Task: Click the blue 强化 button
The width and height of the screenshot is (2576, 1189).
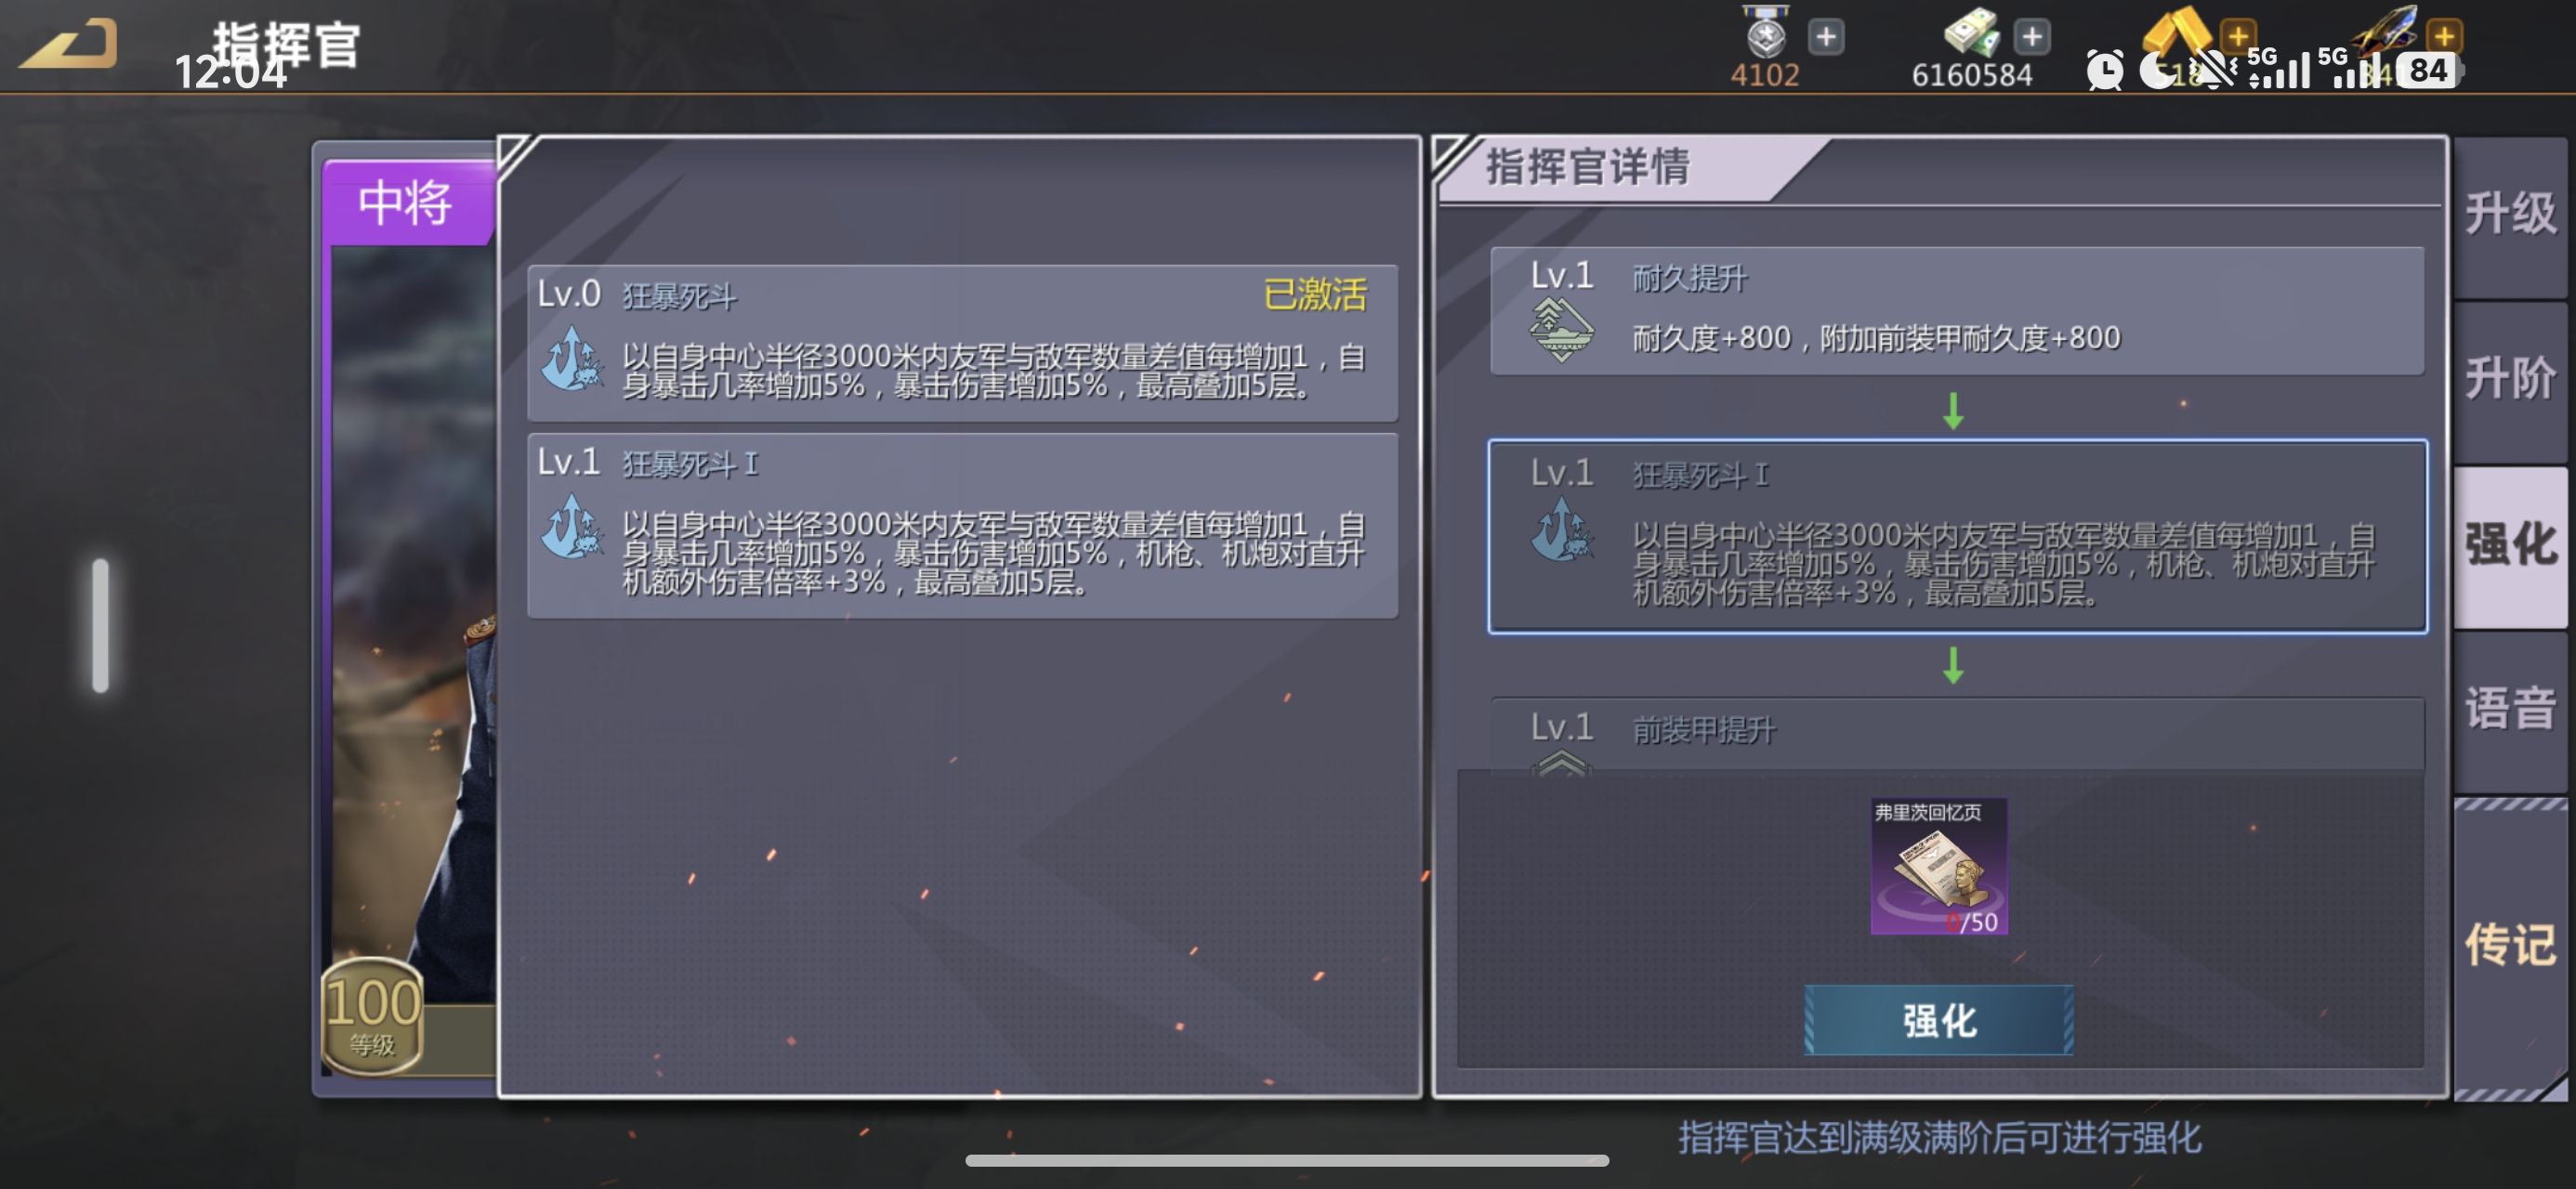Action: [x=1938, y=1020]
